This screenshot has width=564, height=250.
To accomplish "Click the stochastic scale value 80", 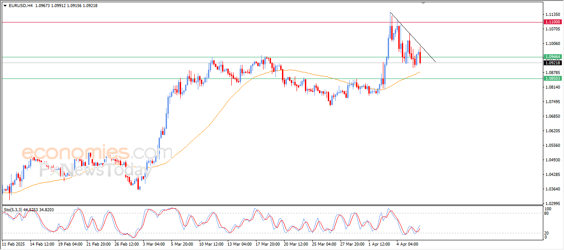I will [x=547, y=213].
